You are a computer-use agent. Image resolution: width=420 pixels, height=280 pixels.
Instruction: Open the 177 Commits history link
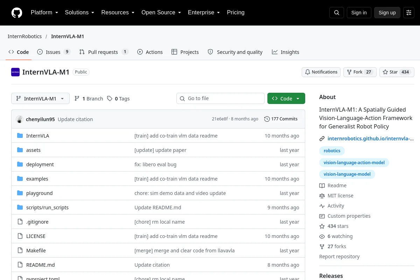(281, 119)
